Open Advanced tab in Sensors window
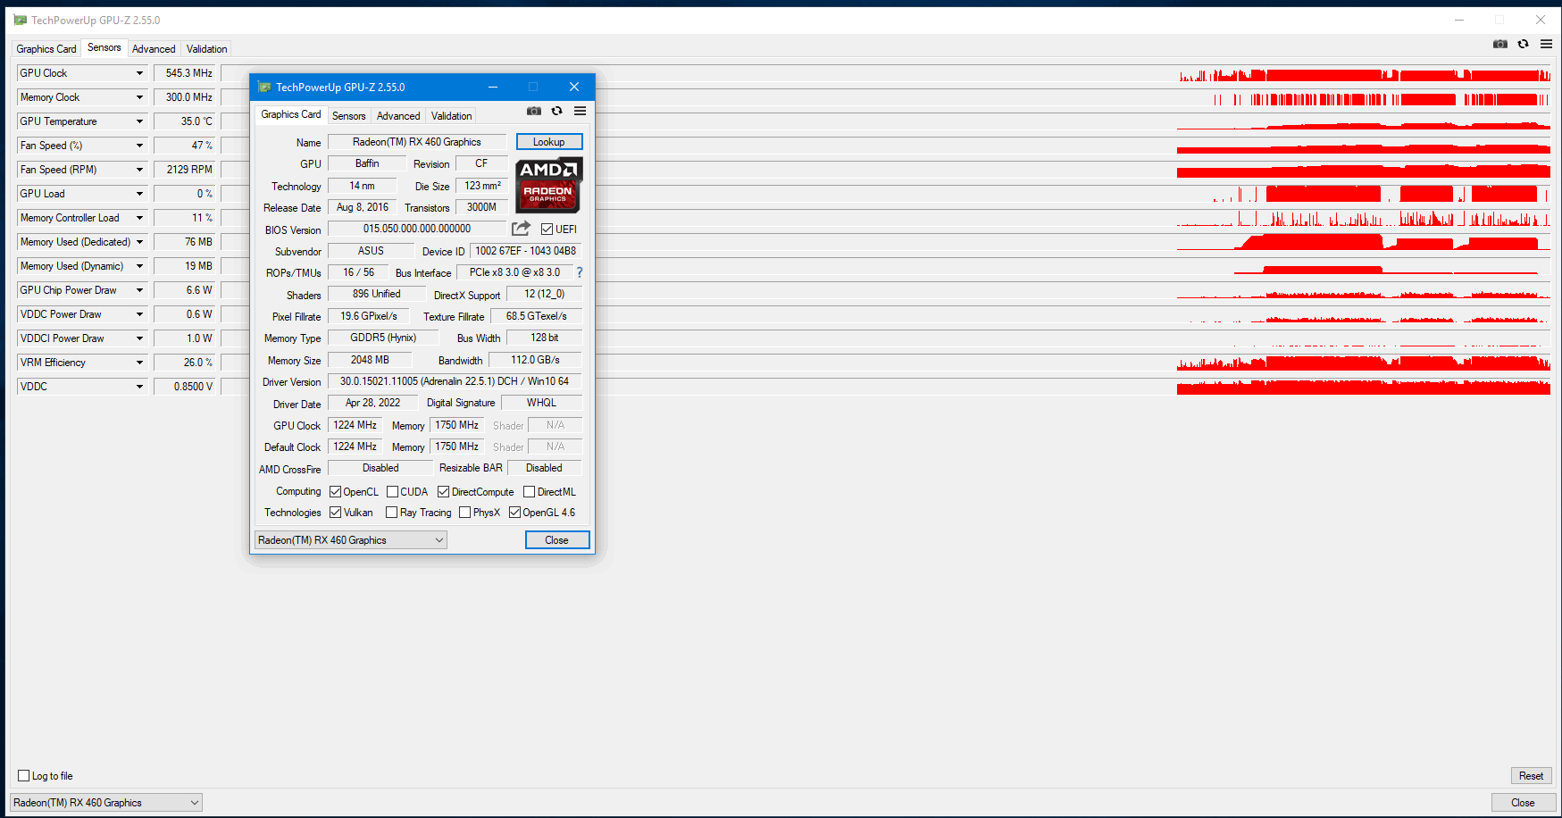 pos(154,49)
